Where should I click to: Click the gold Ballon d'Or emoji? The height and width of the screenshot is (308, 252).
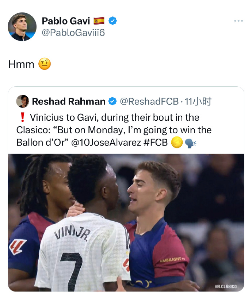[176, 142]
